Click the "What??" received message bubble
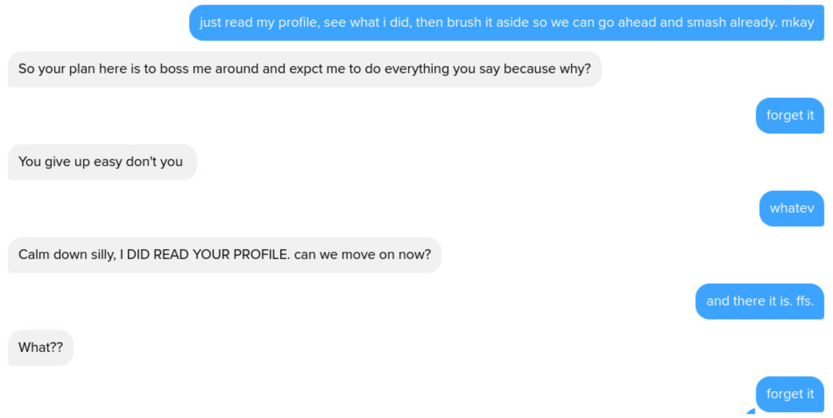 tap(41, 347)
